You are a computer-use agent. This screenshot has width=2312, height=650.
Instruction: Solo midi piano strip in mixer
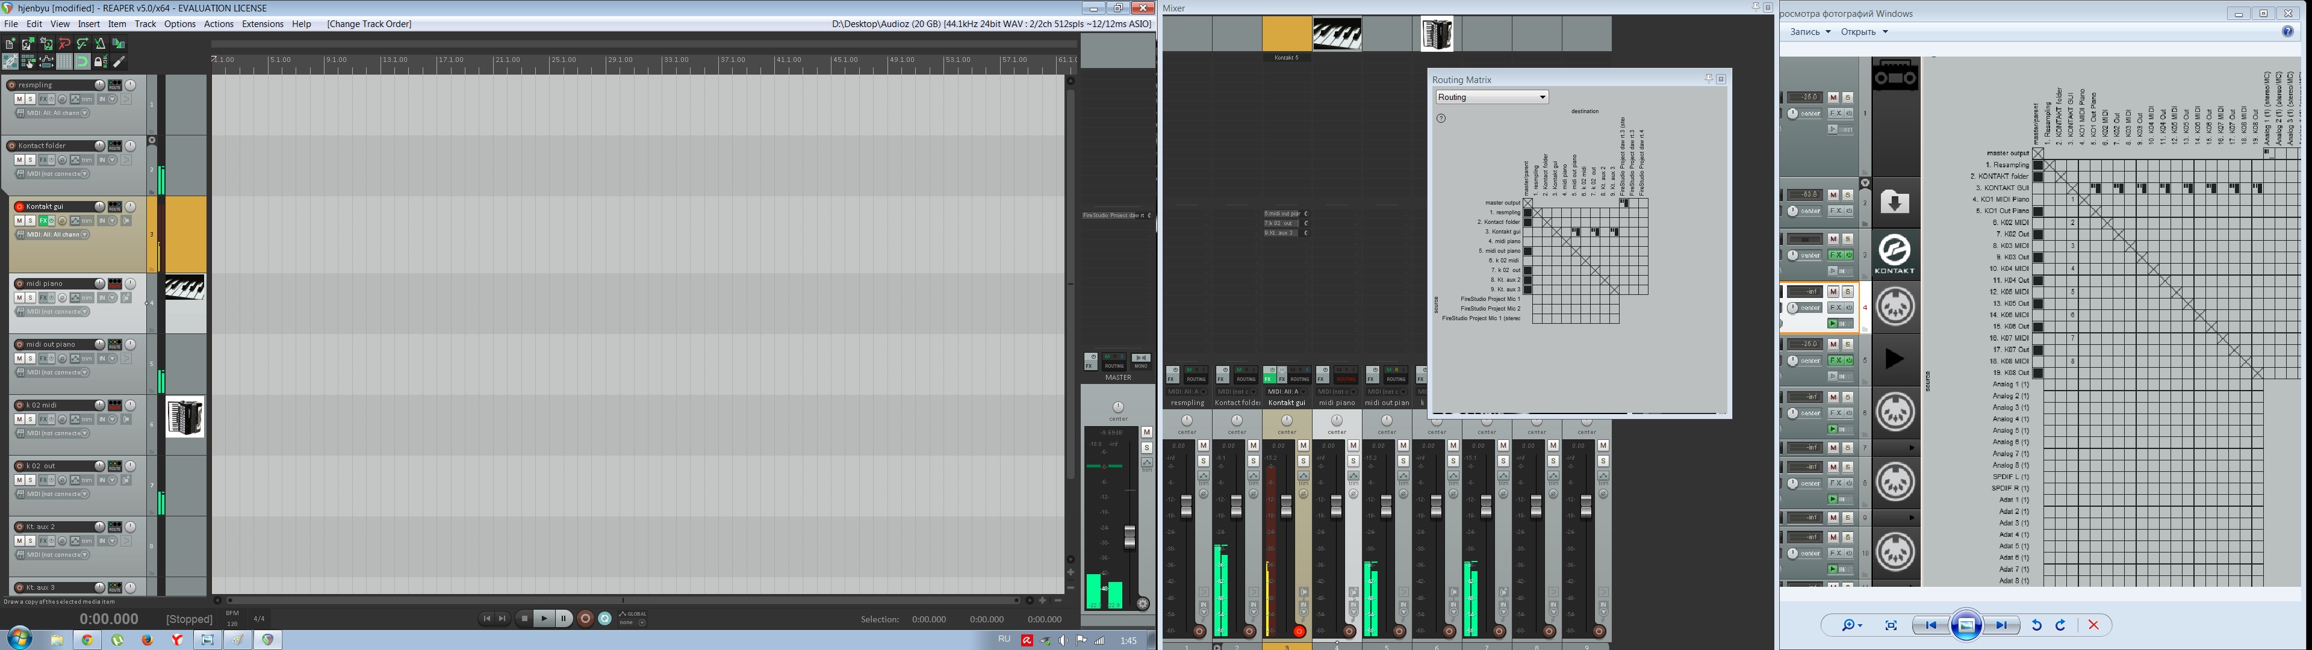(1353, 460)
